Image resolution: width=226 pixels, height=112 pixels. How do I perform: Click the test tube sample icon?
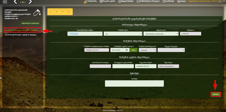point(37,13)
